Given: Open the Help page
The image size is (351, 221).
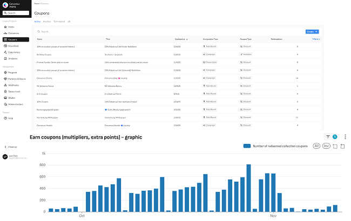Looking at the screenshot, I should pyautogui.click(x=10, y=118).
